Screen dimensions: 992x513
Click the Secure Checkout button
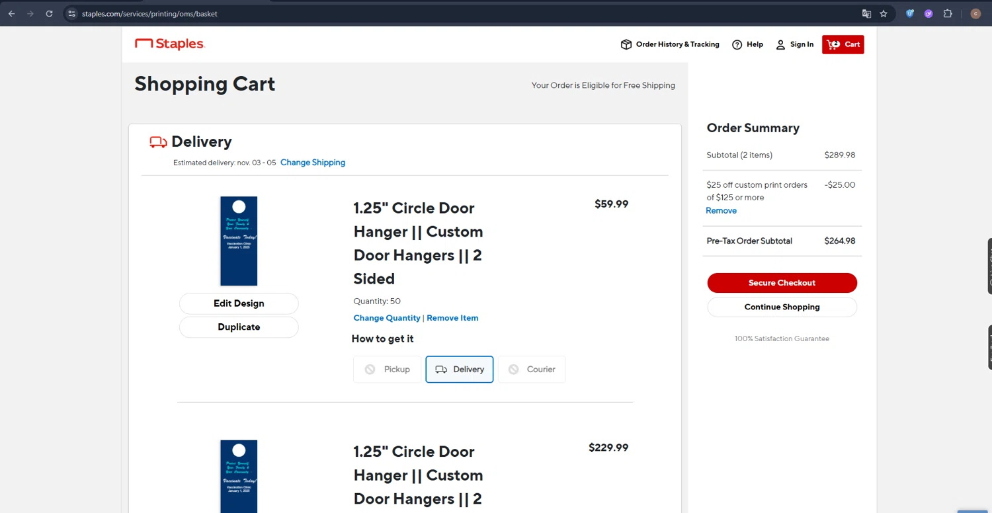(782, 283)
